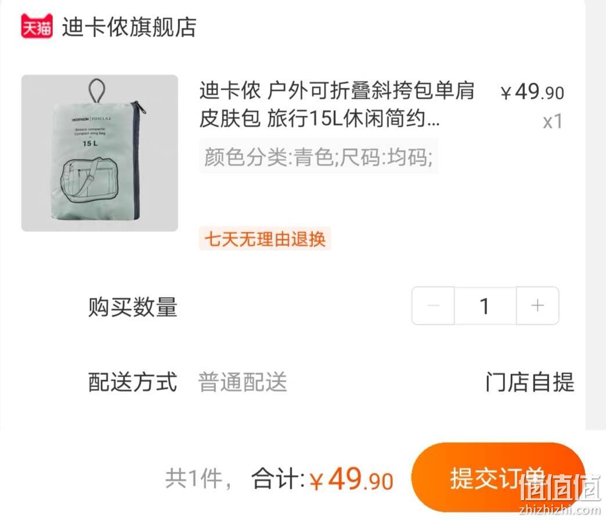Viewport: 606px width, 520px height.
Task: Select the quantity input field showing 1
Action: click(485, 306)
